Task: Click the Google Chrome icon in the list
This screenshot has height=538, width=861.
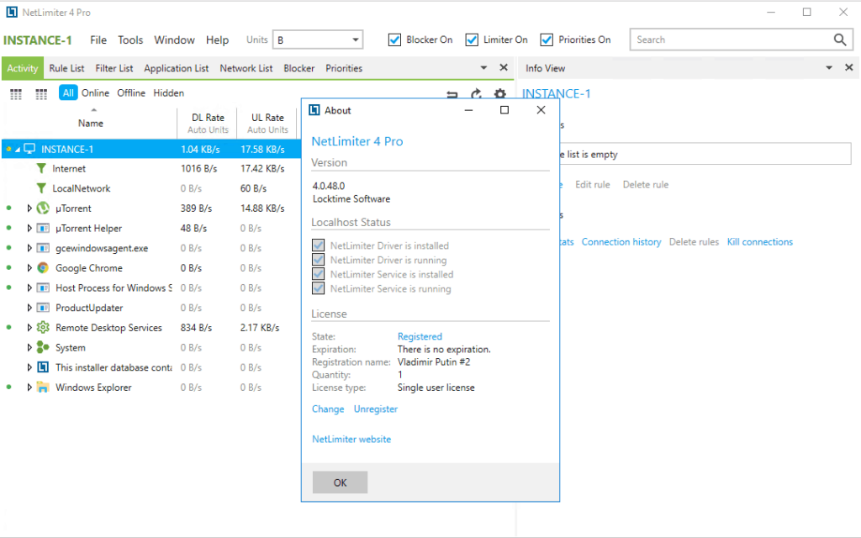Action: click(43, 268)
